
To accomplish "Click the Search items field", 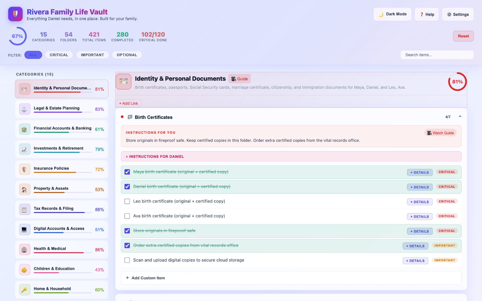I will (x=437, y=55).
